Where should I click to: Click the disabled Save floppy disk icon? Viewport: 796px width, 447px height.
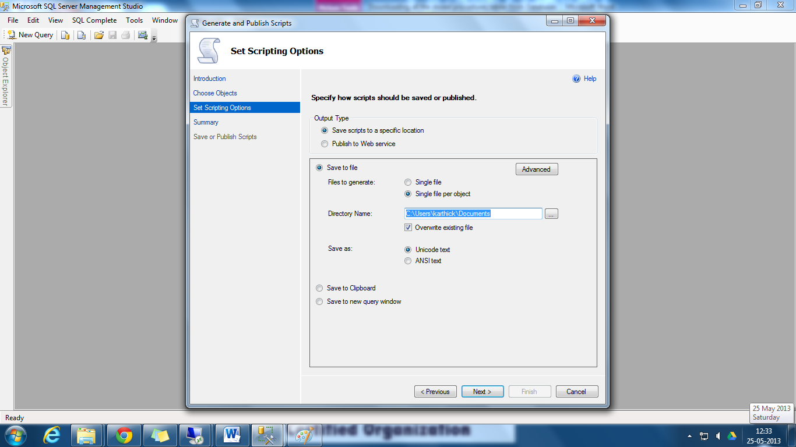click(112, 35)
